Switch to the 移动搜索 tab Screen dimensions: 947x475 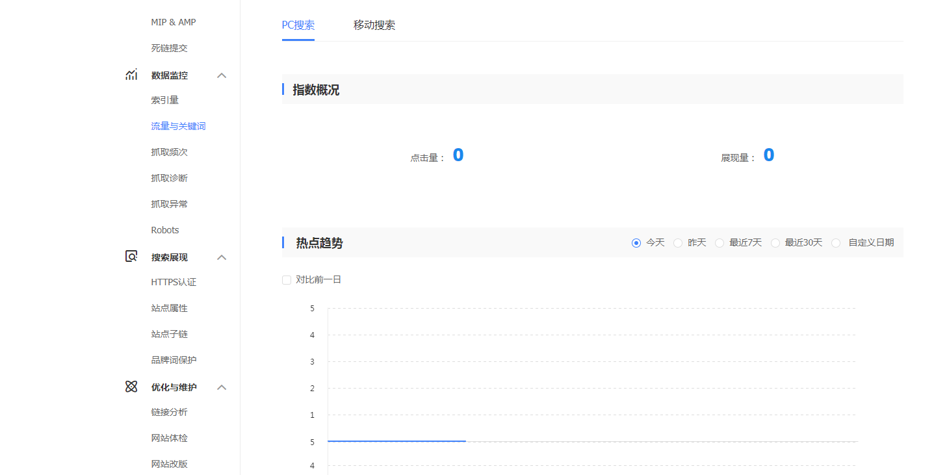(374, 25)
